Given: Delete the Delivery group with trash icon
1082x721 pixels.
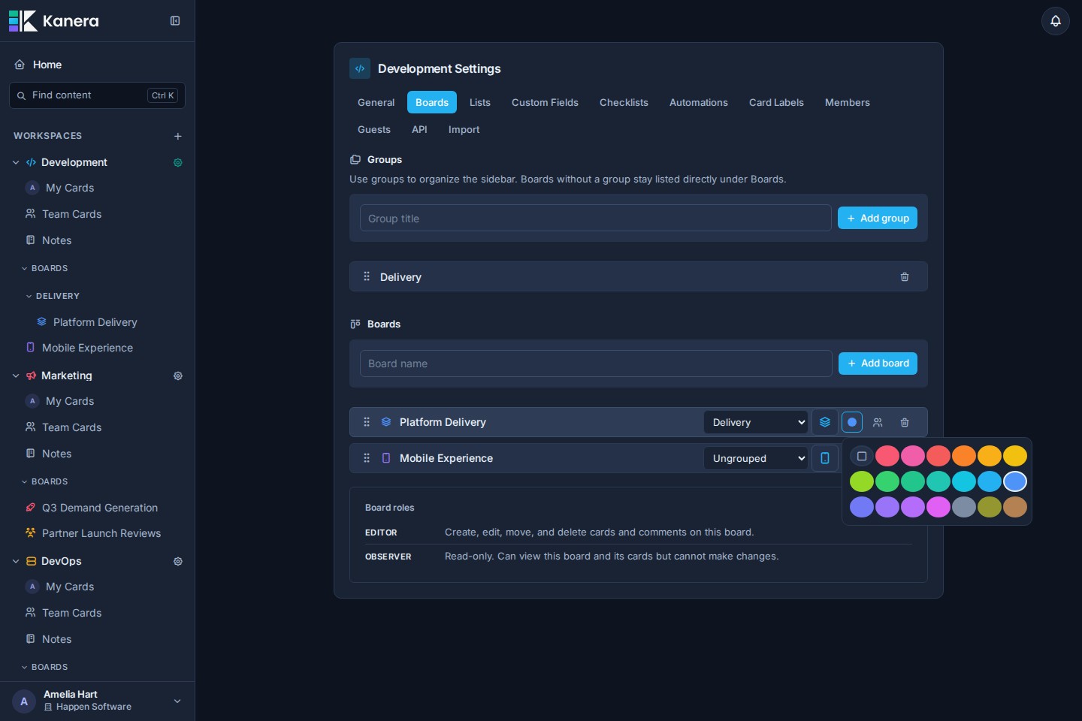Looking at the screenshot, I should coord(905,277).
